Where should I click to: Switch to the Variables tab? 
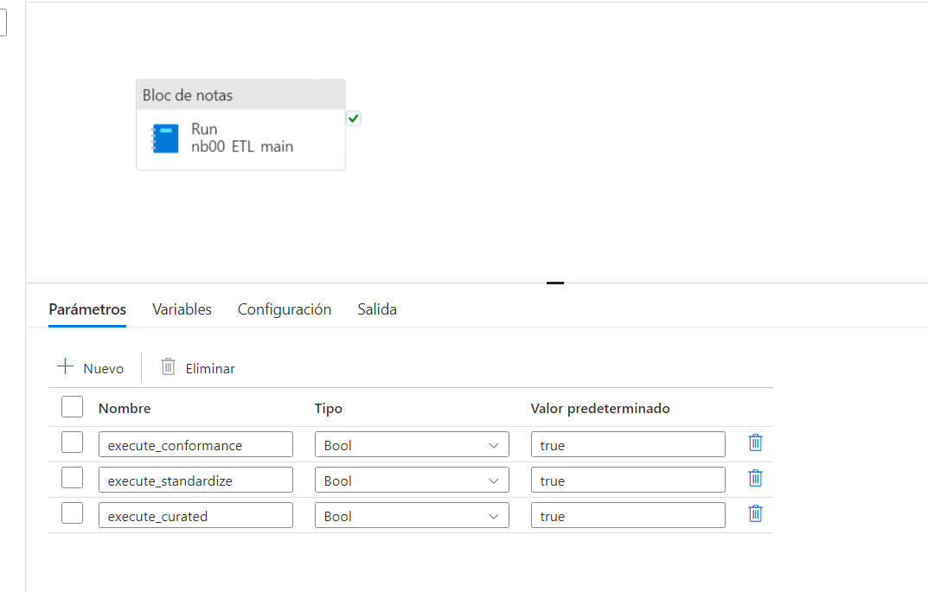pyautogui.click(x=182, y=309)
